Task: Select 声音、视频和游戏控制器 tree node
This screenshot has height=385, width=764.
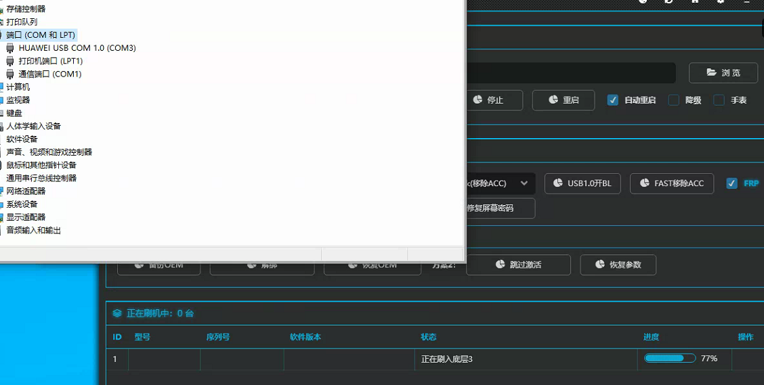Action: (x=49, y=152)
